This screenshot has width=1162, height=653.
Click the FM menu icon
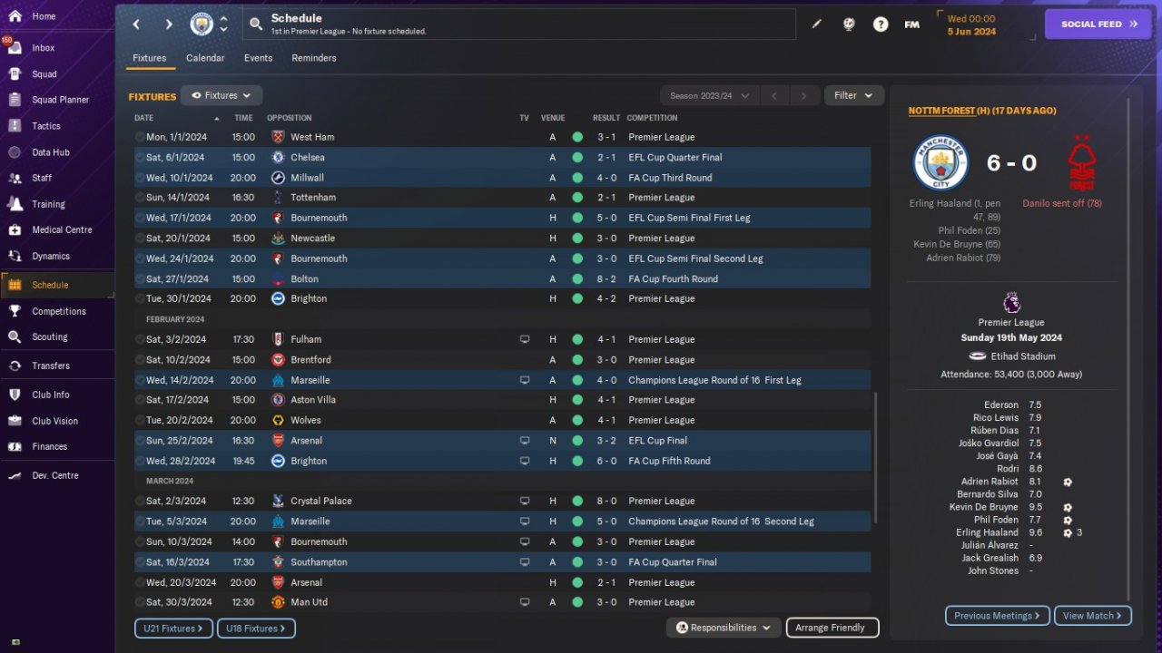(x=912, y=24)
